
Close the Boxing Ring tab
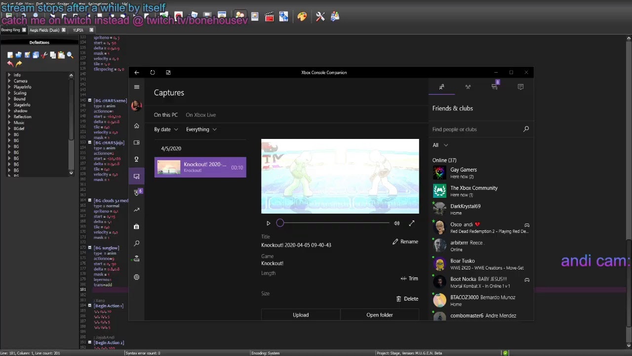(24, 30)
